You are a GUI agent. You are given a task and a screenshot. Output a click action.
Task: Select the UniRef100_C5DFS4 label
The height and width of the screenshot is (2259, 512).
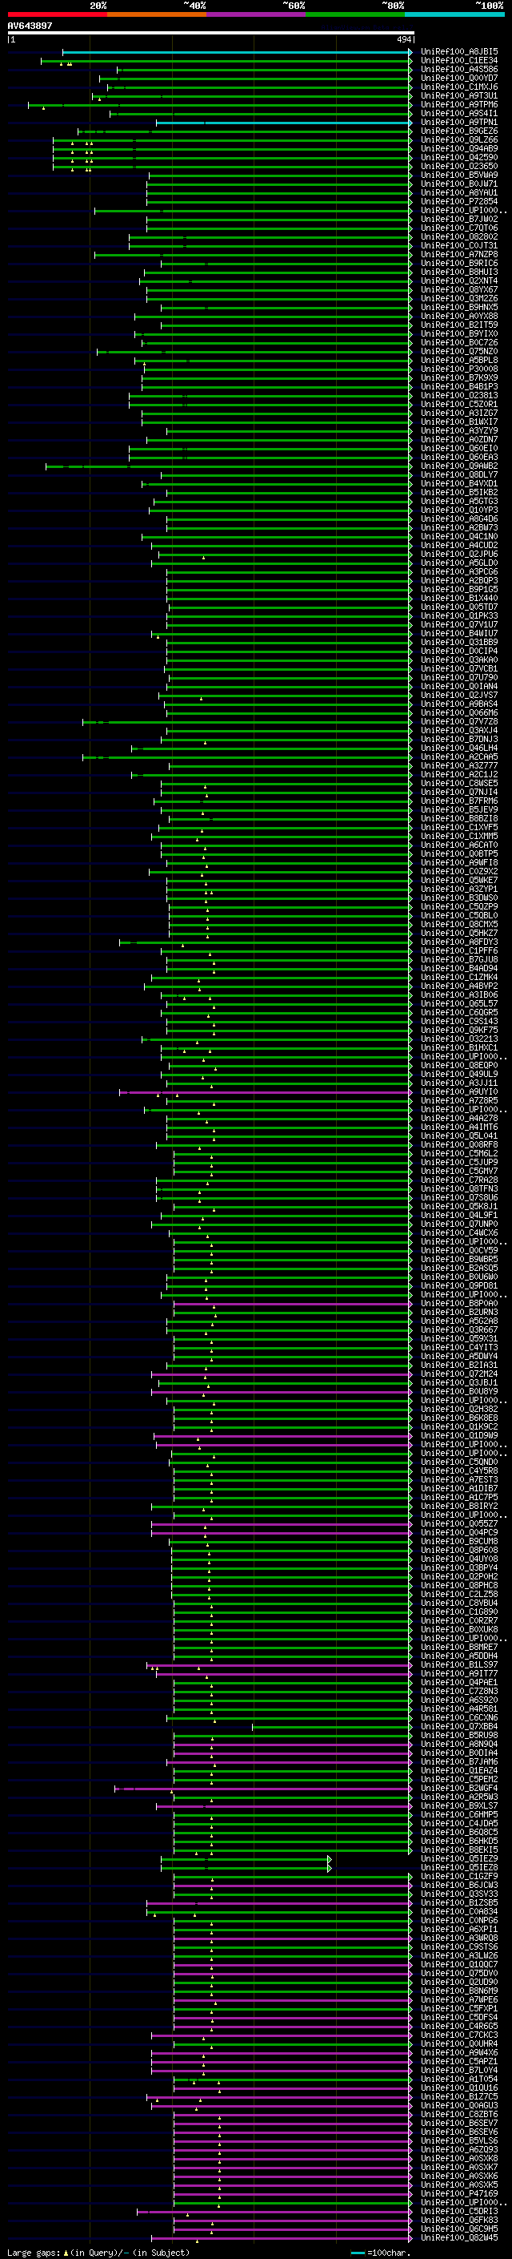[x=459, y=2018]
